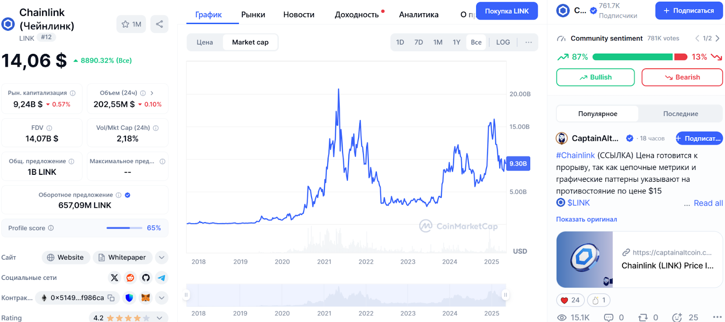
Task: Click the Profile score progress bar
Action: (x=125, y=228)
